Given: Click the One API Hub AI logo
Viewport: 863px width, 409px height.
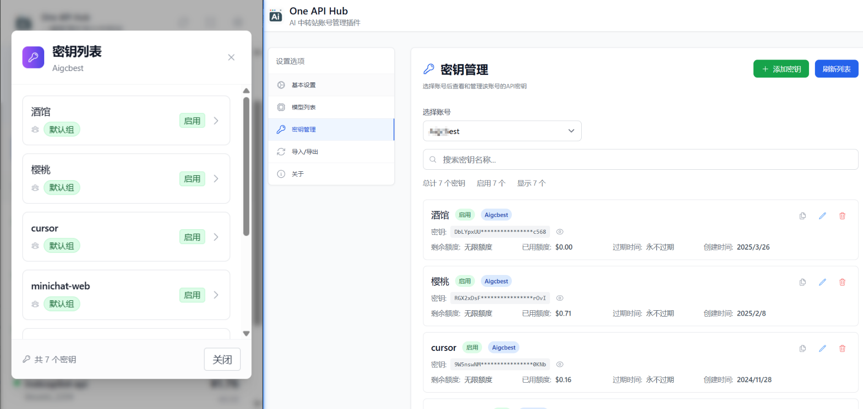Looking at the screenshot, I should tap(276, 16).
